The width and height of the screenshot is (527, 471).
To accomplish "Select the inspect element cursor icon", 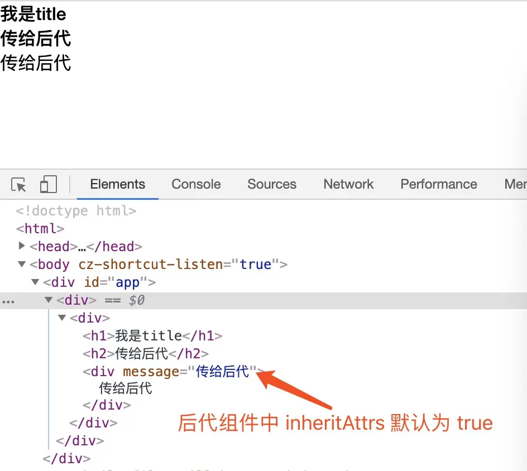I will click(x=18, y=184).
